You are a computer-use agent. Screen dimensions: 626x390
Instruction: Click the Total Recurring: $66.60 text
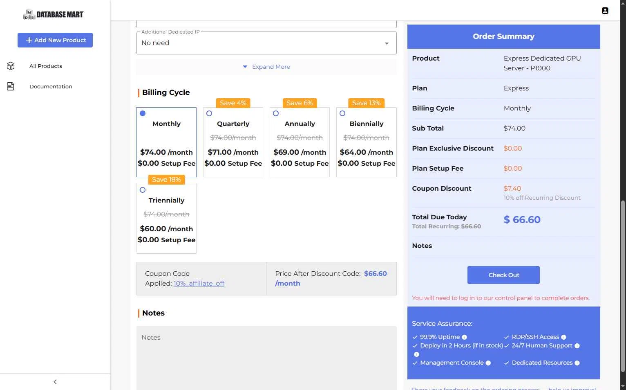[x=446, y=226]
